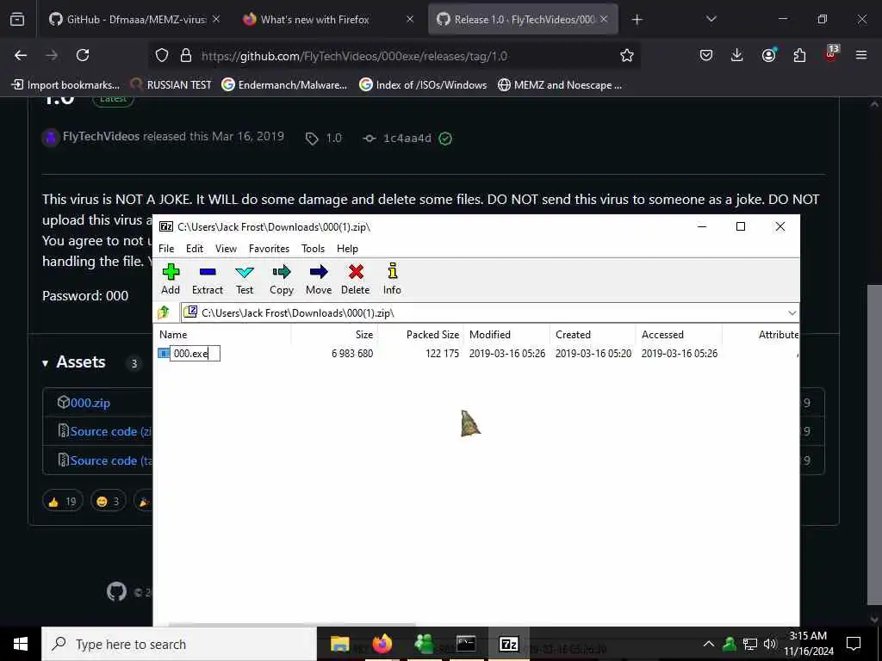Click Firefox back arrow
The image size is (882, 661).
21,55
